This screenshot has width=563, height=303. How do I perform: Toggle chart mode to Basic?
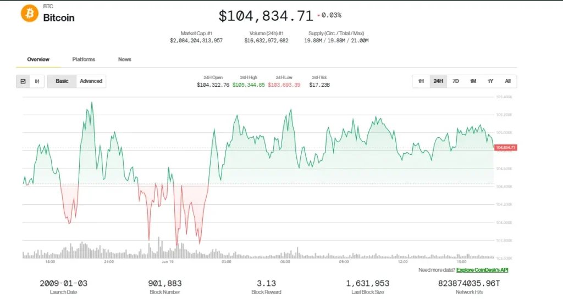(62, 81)
